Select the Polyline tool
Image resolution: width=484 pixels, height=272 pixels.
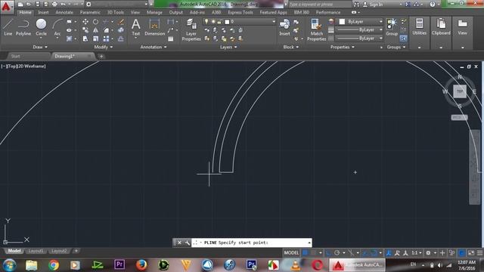[x=23, y=27]
